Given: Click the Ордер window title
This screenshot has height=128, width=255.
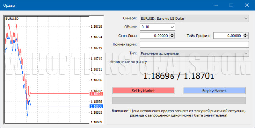Looking at the screenshot, I should pyautogui.click(x=9, y=5).
